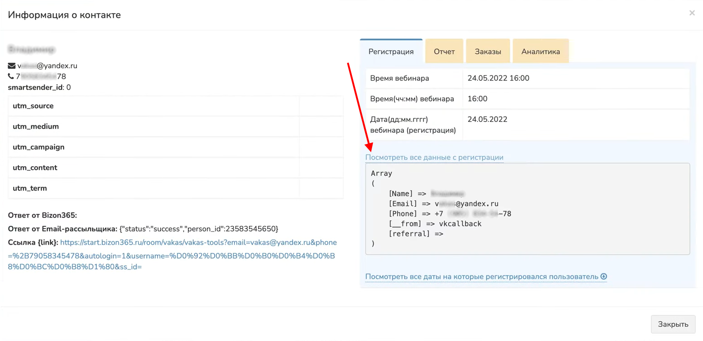Screen dimensions: 703x341
Task: Collapse 'Посмотреть все данные с регистрации' section
Action: click(434, 157)
